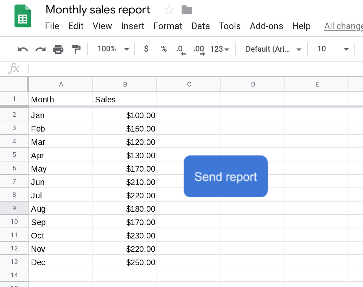Format as currency with the dollar icon
Image resolution: width=363 pixels, height=287 pixels.
146,49
